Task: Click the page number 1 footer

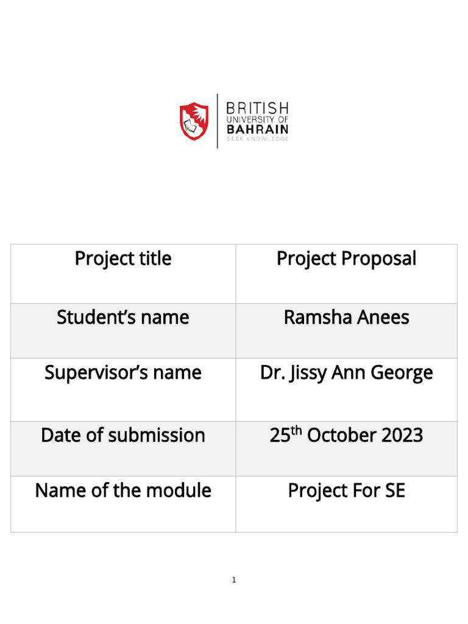Action: (x=233, y=580)
